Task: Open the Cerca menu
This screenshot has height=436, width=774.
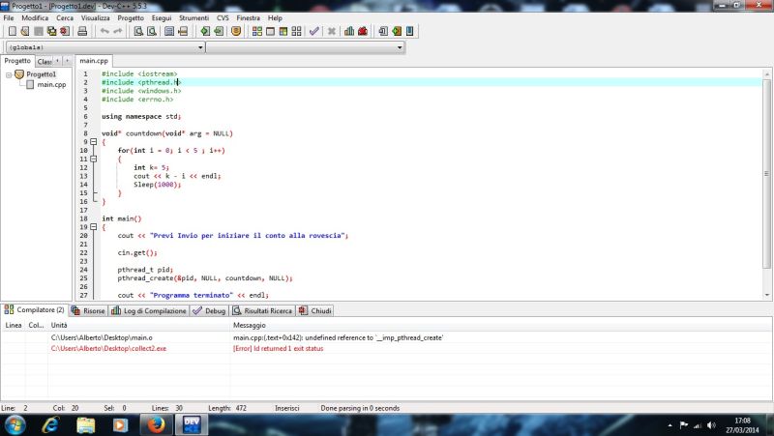Action: click(65, 17)
